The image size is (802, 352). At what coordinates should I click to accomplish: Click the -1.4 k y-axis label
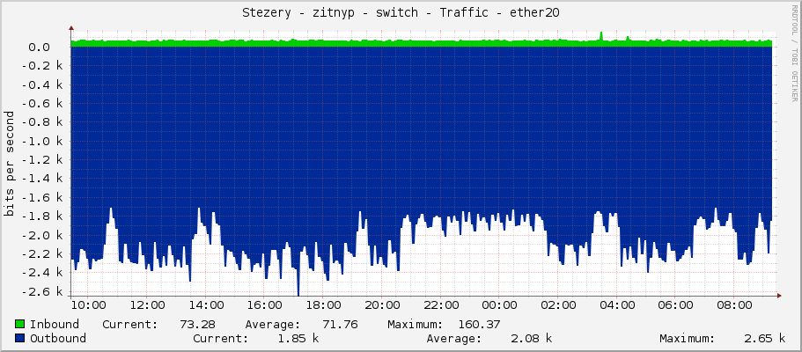pos(42,179)
